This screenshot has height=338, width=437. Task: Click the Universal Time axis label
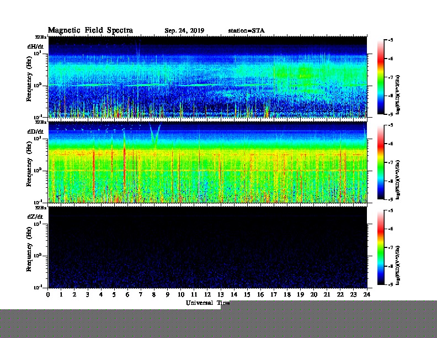point(207,303)
